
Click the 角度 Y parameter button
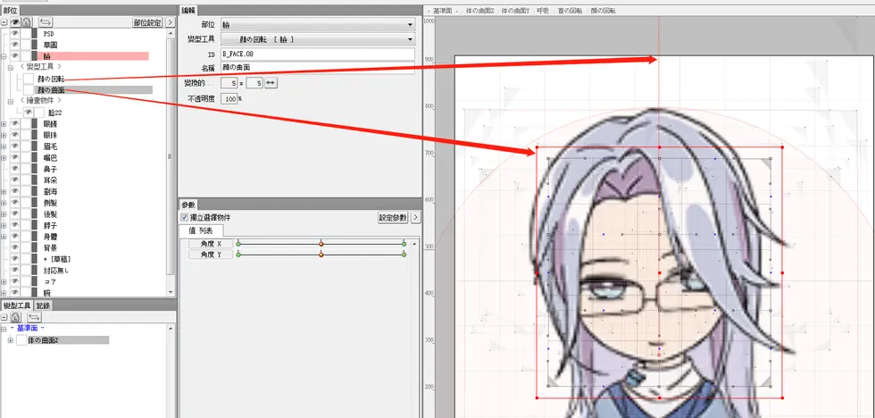(211, 254)
